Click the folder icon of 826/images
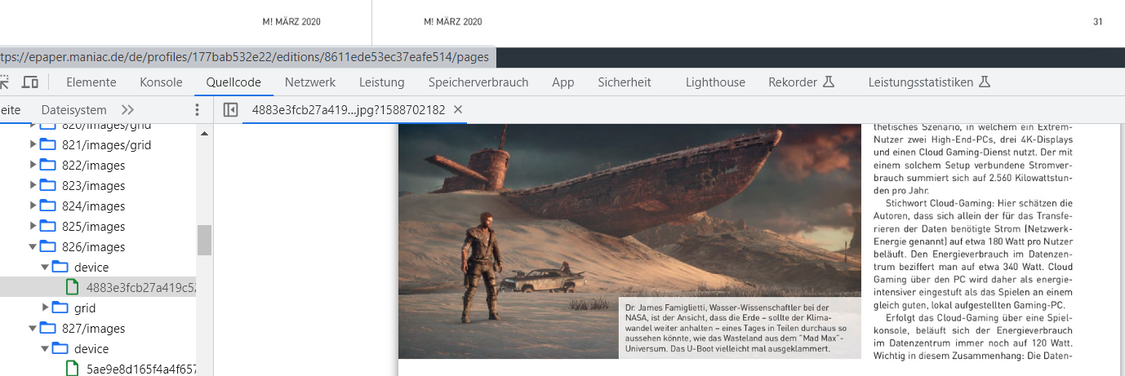The width and height of the screenshot is (1125, 376). click(x=47, y=246)
